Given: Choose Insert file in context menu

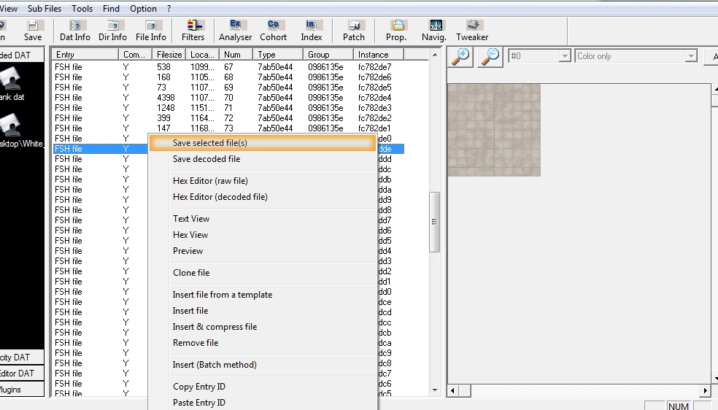Looking at the screenshot, I should pos(263,311).
